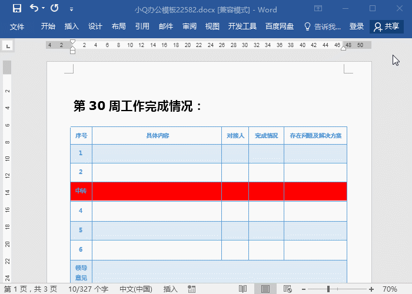412x294 pixels.
Task: Click the 存在问题及解决方案 header cell
Action: coord(315,136)
